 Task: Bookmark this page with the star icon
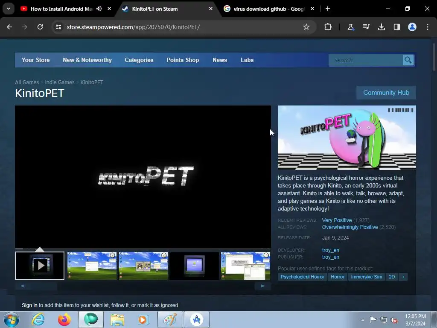[306, 27]
